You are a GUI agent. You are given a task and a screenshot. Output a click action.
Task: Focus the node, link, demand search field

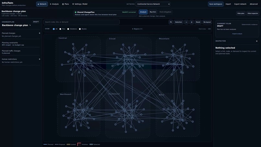82,22
